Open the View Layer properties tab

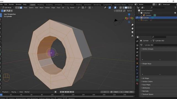click(x=137, y=52)
